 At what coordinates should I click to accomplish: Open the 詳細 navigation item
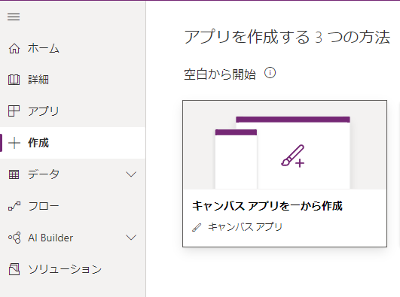[x=73, y=80]
